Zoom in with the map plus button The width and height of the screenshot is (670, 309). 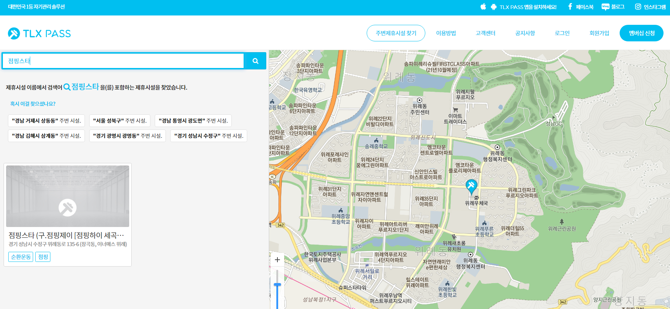tap(277, 260)
